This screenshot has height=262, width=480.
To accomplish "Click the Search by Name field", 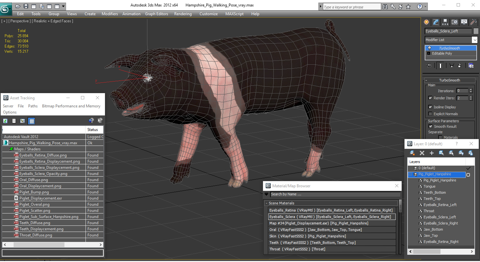I will click(335, 194).
